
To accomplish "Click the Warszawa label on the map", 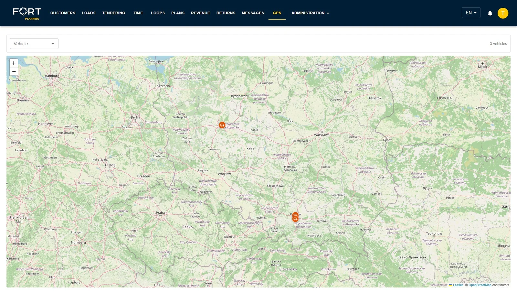I will click(322, 135).
